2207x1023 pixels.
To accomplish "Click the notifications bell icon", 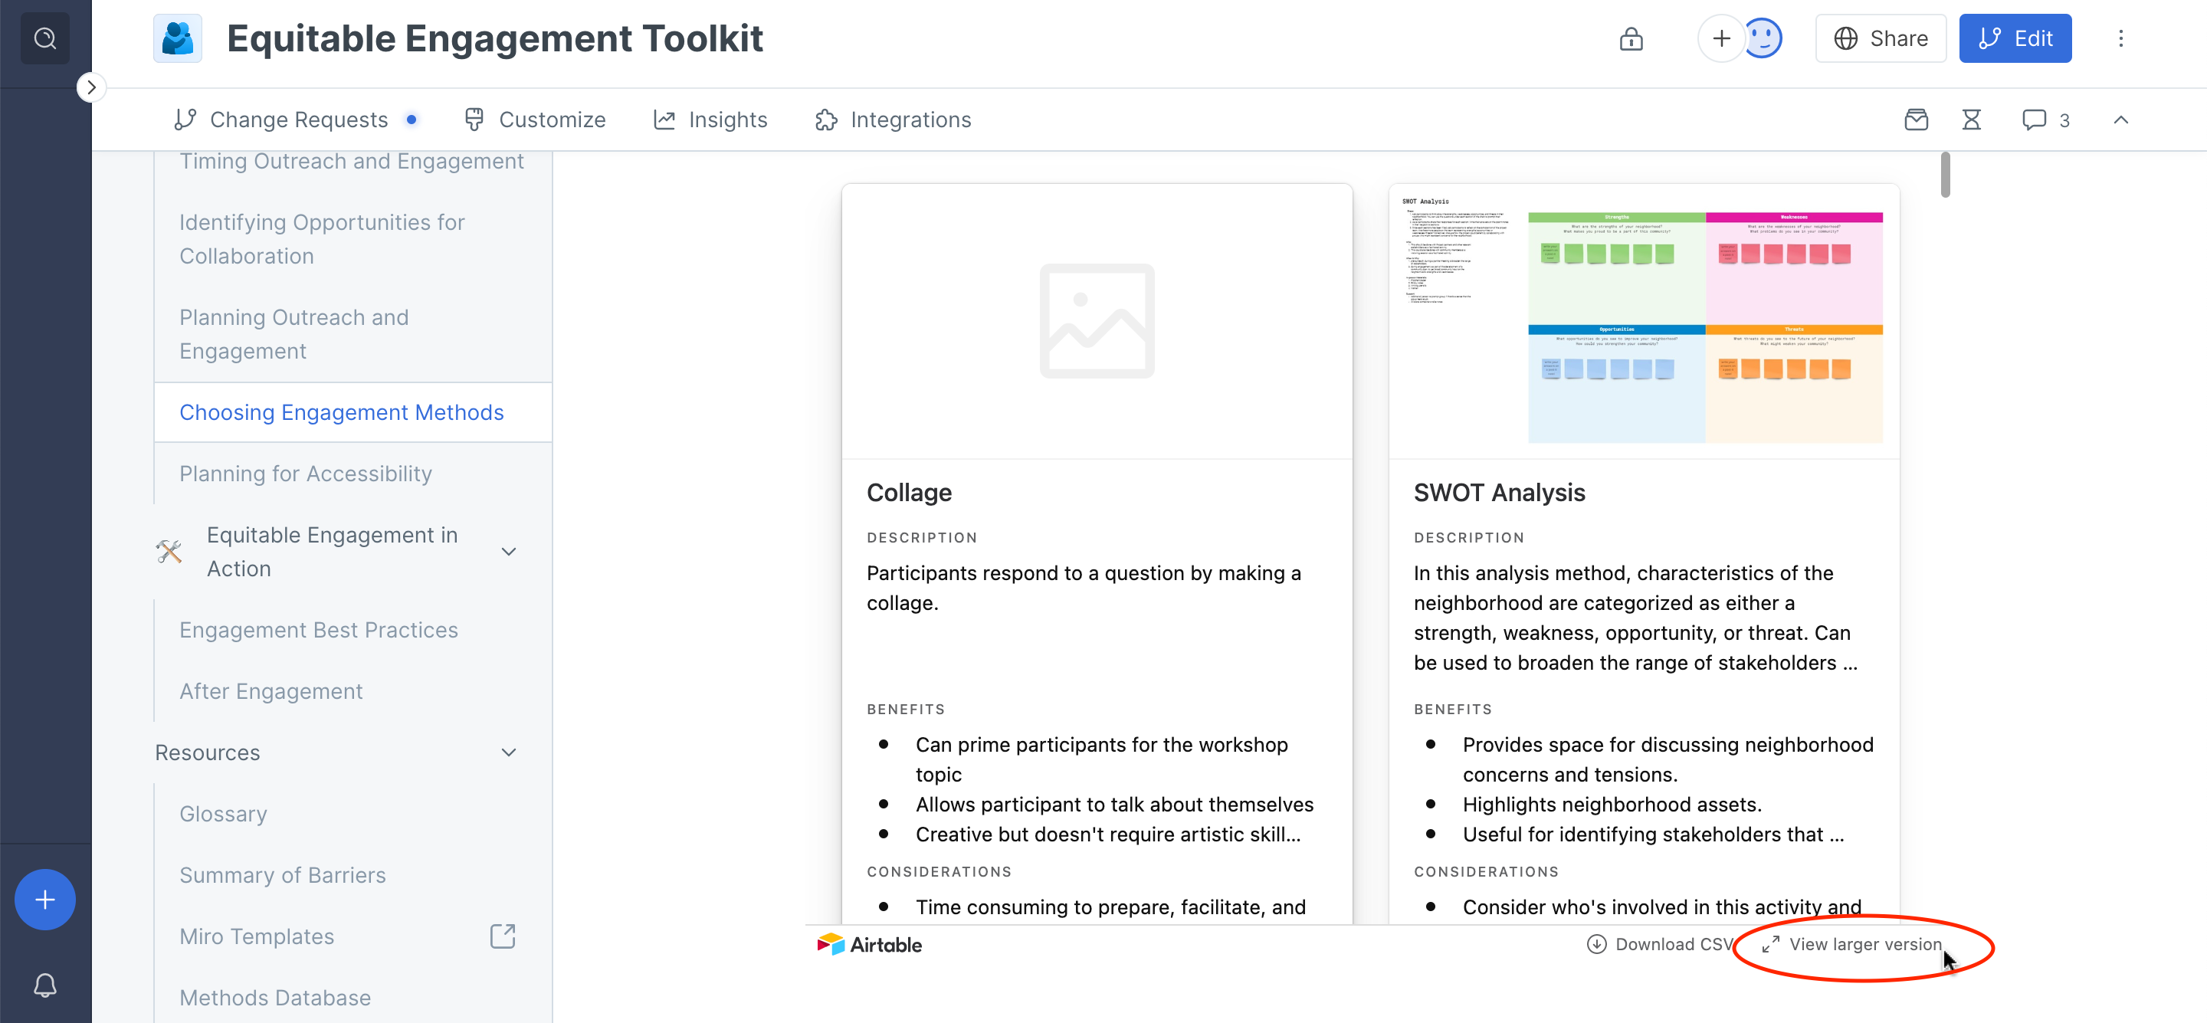I will tap(44, 985).
